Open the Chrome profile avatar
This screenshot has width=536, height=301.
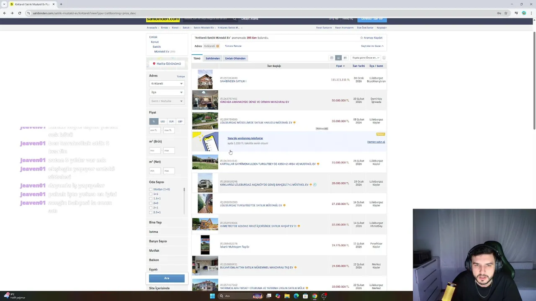[x=524, y=13]
